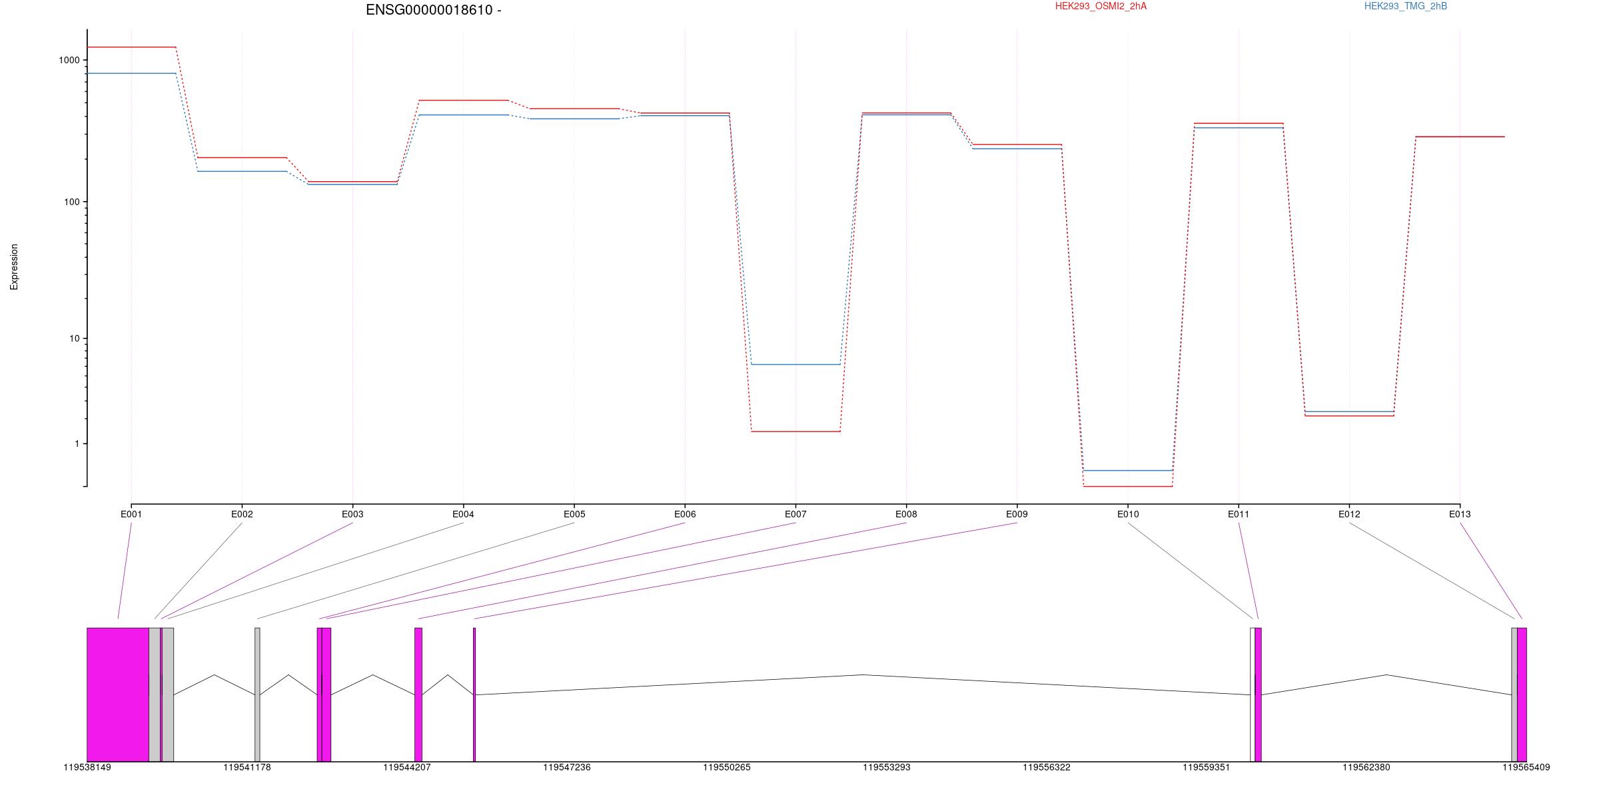Click the ENSG00000018610 gene title
This screenshot has width=1599, height=799.
[434, 10]
